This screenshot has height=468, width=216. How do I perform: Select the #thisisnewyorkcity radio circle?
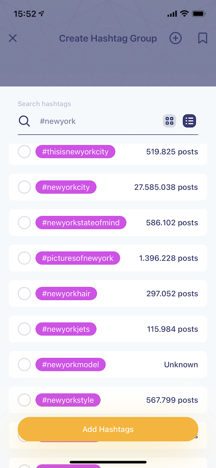point(24,152)
